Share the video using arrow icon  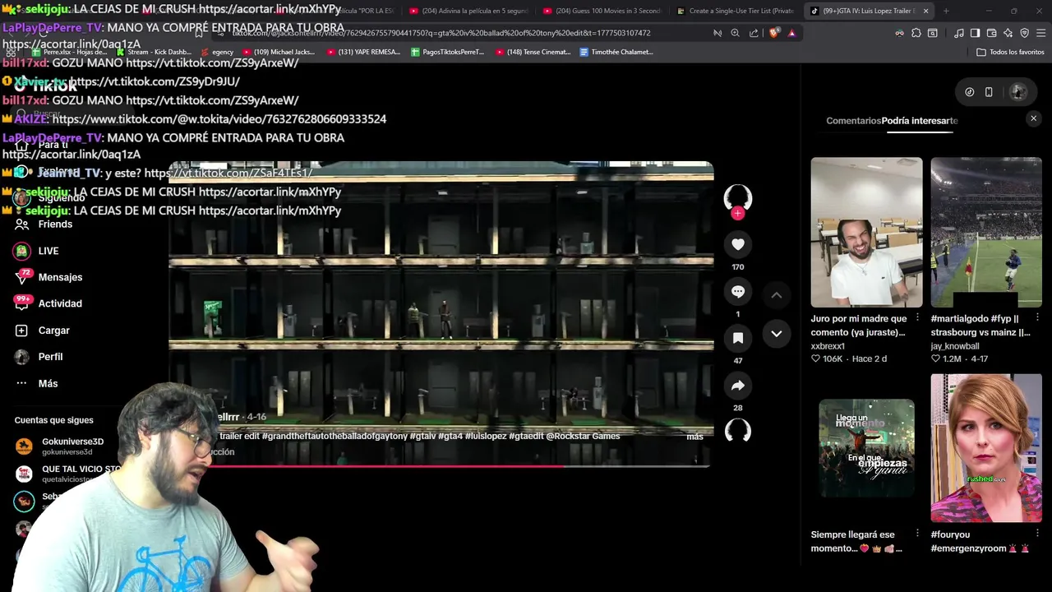point(738,386)
